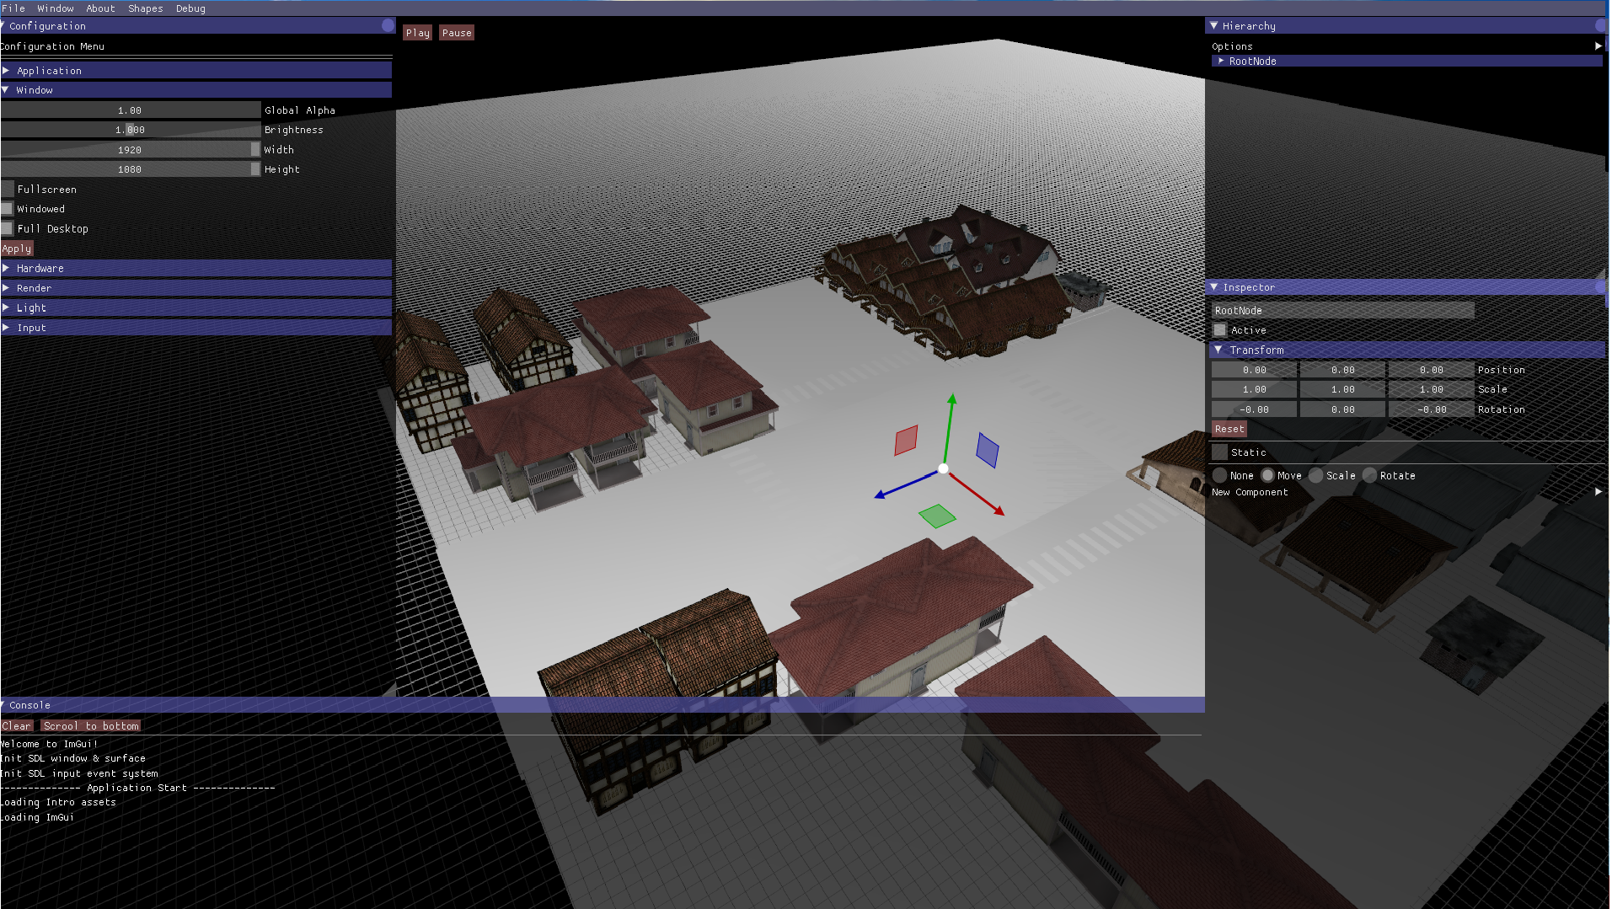Toggle the Active checkbox in Inspector
Image resolution: width=1612 pixels, height=909 pixels.
click(x=1220, y=330)
